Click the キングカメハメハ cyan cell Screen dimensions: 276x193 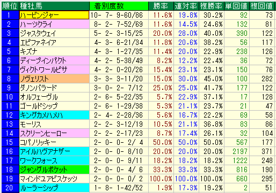point(54,115)
